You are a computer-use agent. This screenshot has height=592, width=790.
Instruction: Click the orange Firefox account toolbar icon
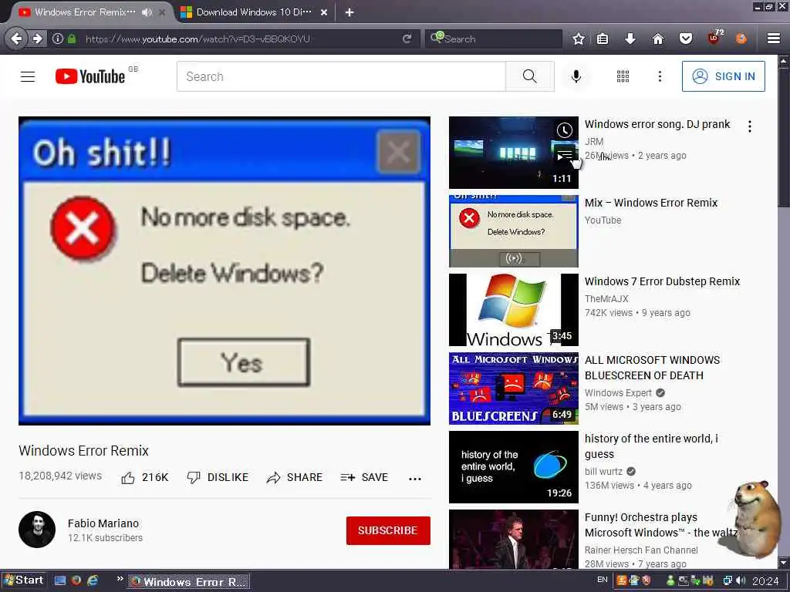pyautogui.click(x=741, y=39)
